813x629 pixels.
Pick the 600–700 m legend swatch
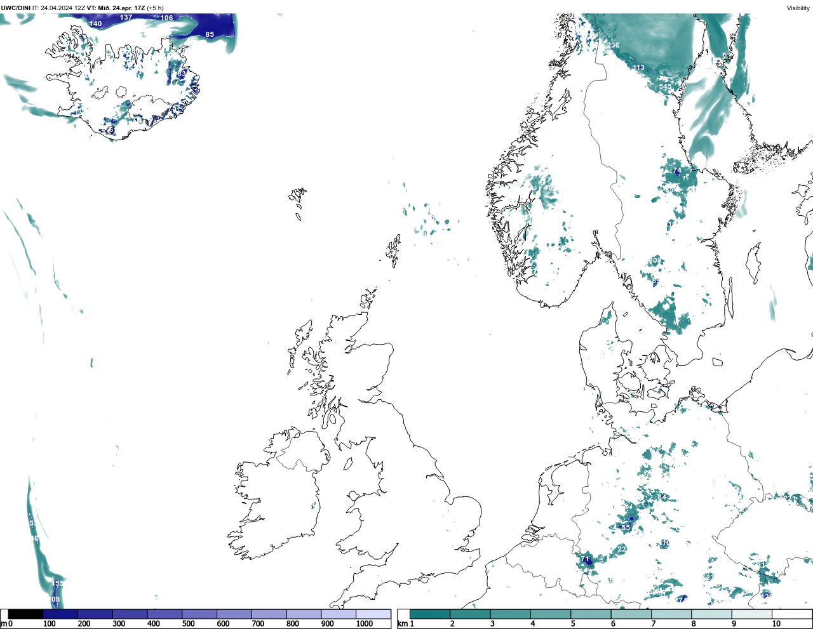point(234,614)
